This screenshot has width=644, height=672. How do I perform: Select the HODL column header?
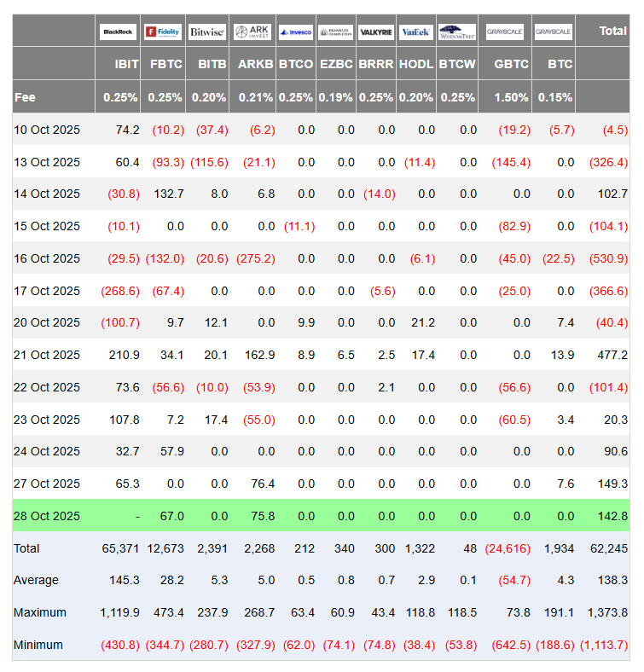tap(416, 64)
